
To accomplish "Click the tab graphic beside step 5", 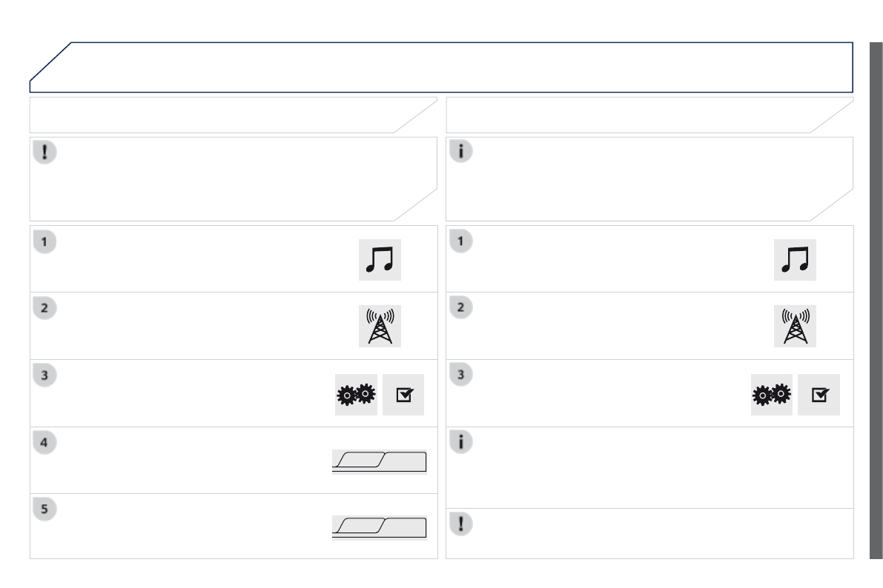I will 380,527.
